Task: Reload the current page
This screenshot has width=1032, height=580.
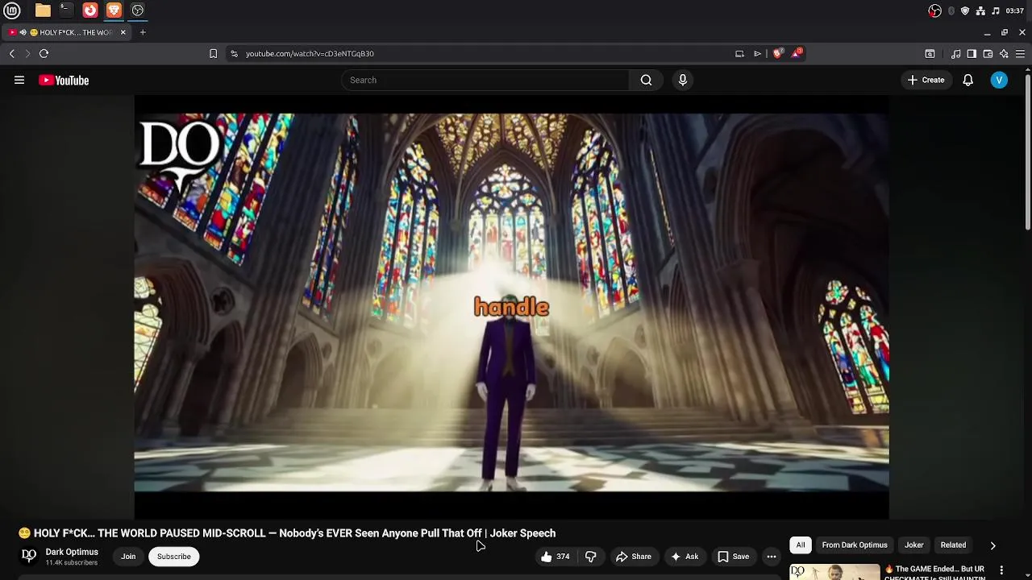Action: coord(44,53)
